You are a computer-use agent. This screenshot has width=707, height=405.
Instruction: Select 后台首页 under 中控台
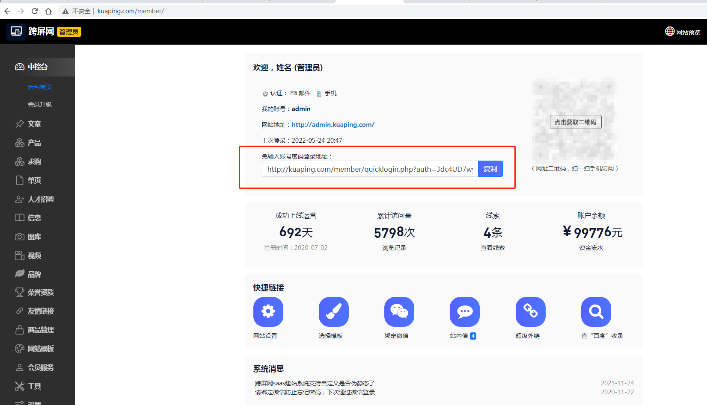(40, 87)
